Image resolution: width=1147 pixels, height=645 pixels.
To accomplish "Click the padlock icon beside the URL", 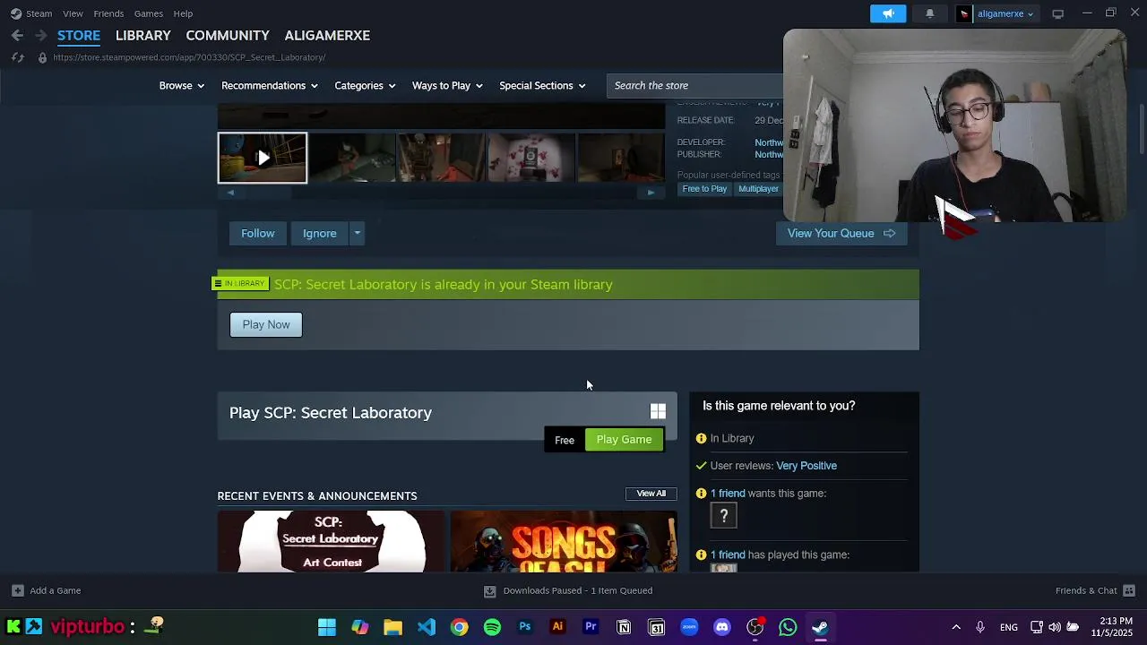I will (x=42, y=57).
